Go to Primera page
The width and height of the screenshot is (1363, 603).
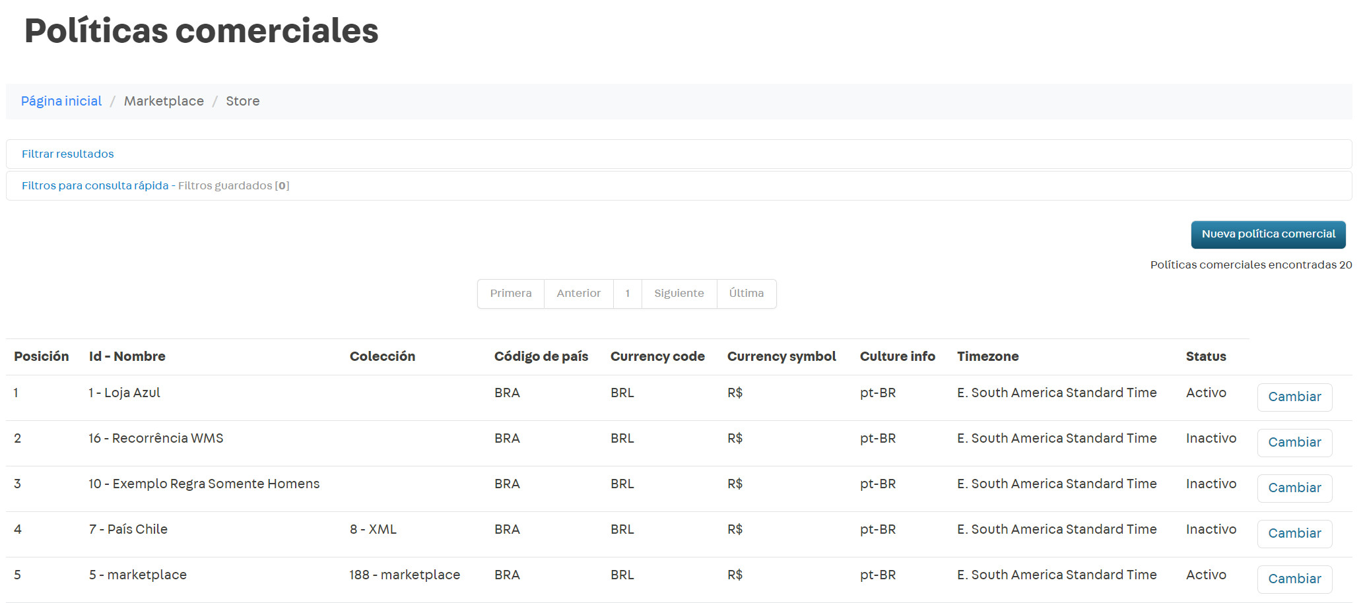click(510, 294)
